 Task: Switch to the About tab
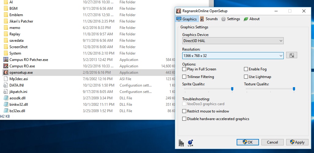click(x=252, y=19)
